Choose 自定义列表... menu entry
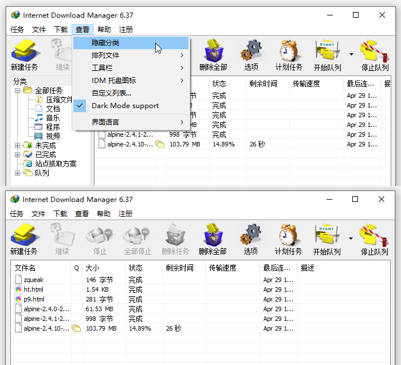This screenshot has width=401, height=365. 131,93
